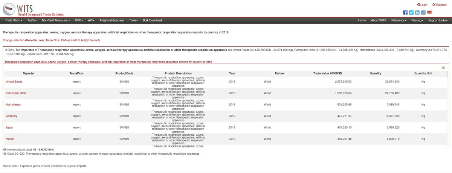Image resolution: width=452 pixels, height=173 pixels.
Task: Open the GVC dropdown
Action: pos(79,20)
